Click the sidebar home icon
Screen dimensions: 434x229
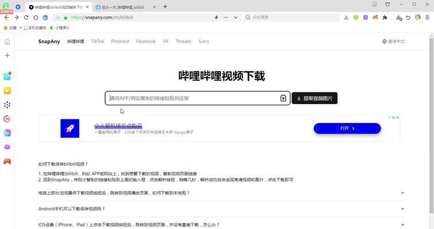click(7, 42)
